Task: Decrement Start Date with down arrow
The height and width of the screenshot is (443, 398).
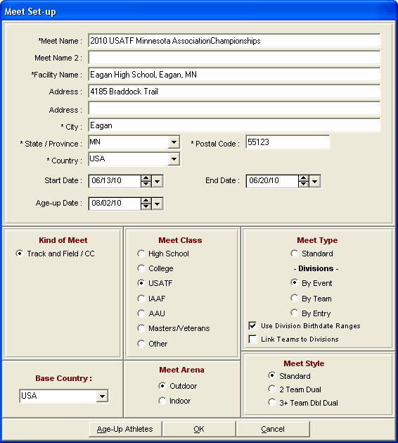Action: click(x=146, y=185)
